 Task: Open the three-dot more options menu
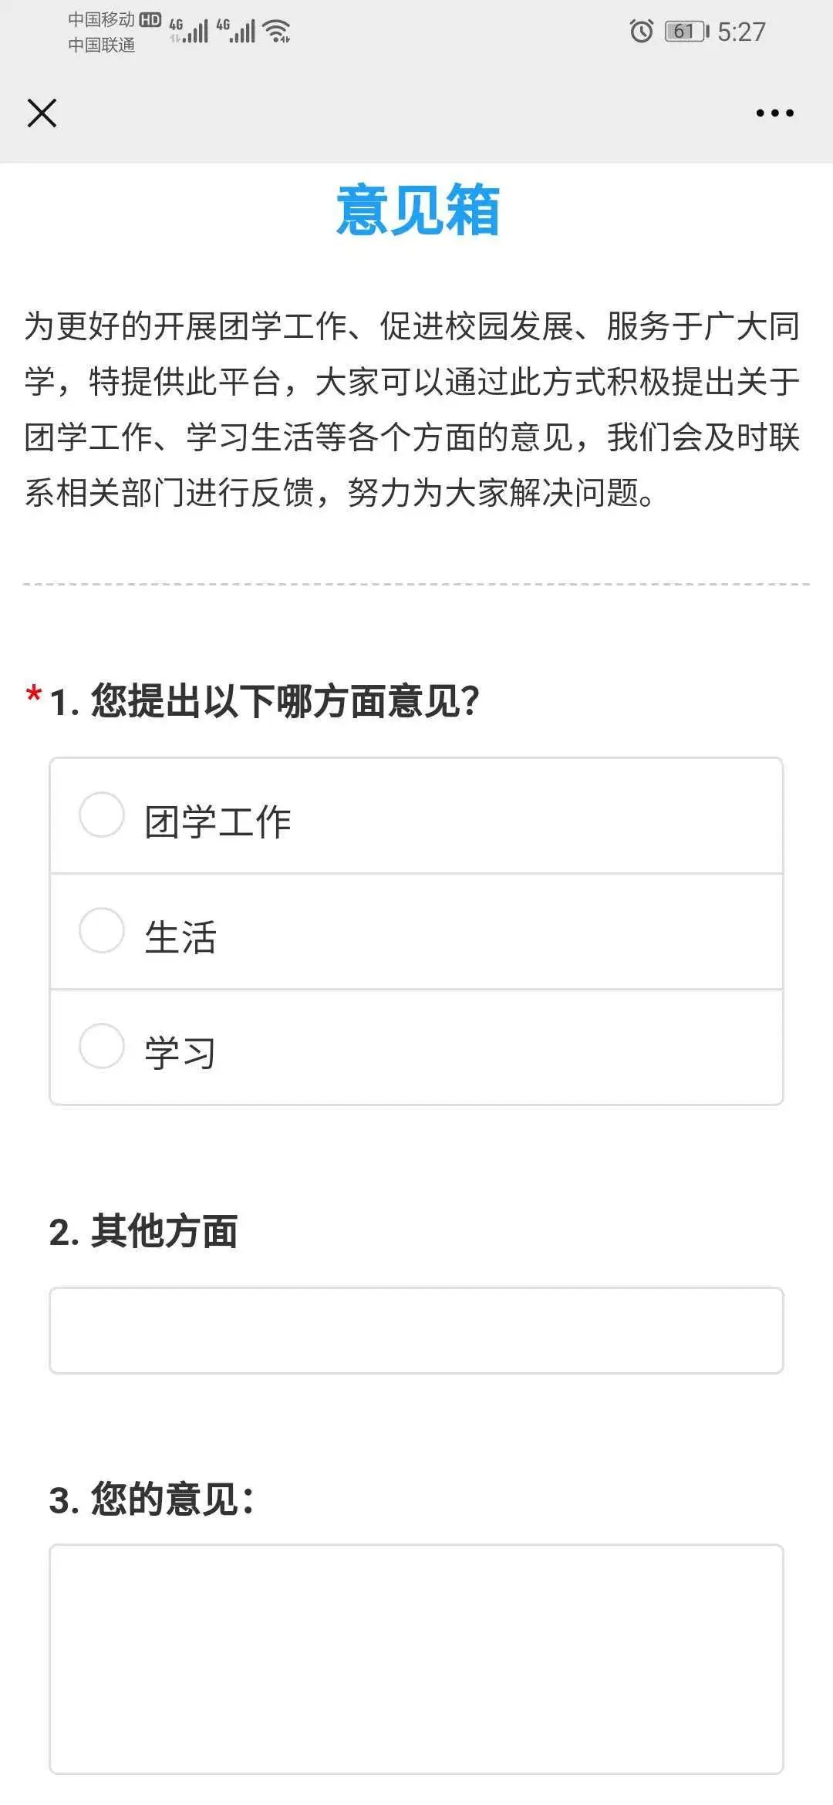[x=774, y=113]
